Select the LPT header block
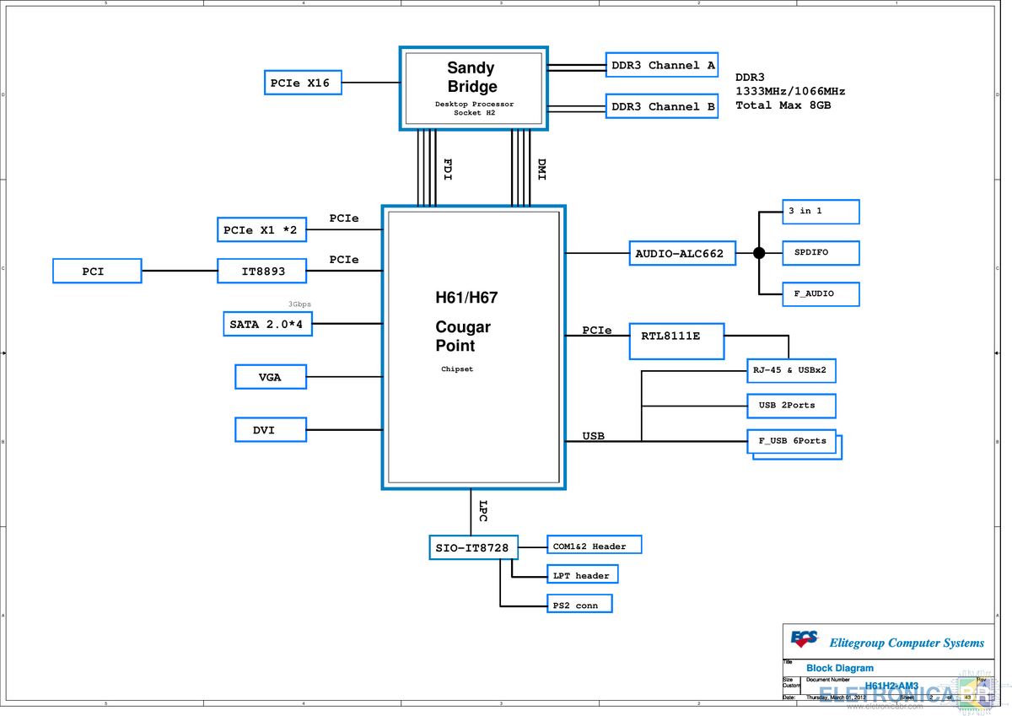Viewport: 1012px width, 716px height. pyautogui.click(x=582, y=574)
